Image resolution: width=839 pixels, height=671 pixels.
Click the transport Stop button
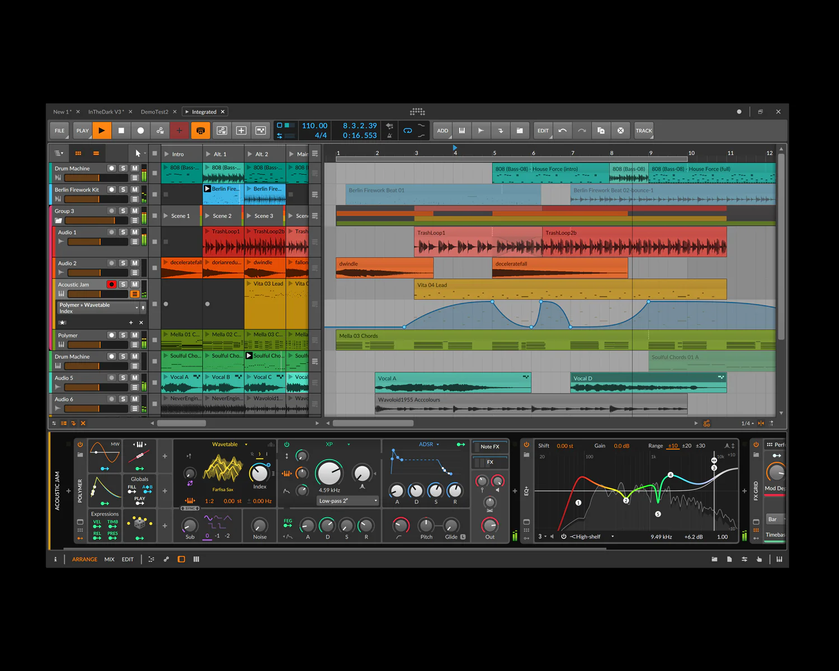pos(121,130)
